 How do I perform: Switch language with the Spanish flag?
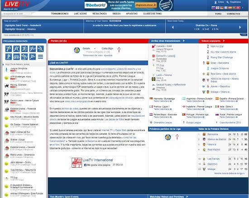point(230,8)
